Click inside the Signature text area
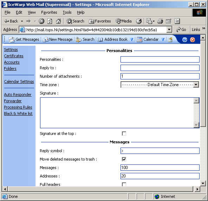 [117, 113]
